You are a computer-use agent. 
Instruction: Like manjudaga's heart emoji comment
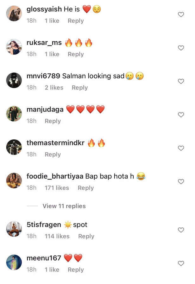181,115
